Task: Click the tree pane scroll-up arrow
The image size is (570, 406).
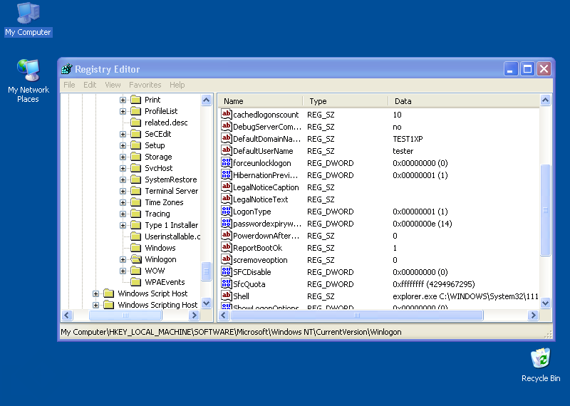Action: coord(207,100)
